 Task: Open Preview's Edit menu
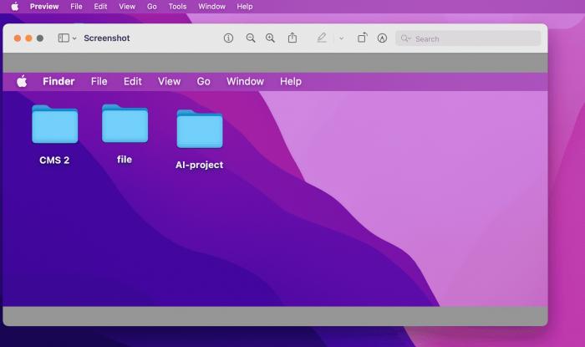(100, 7)
